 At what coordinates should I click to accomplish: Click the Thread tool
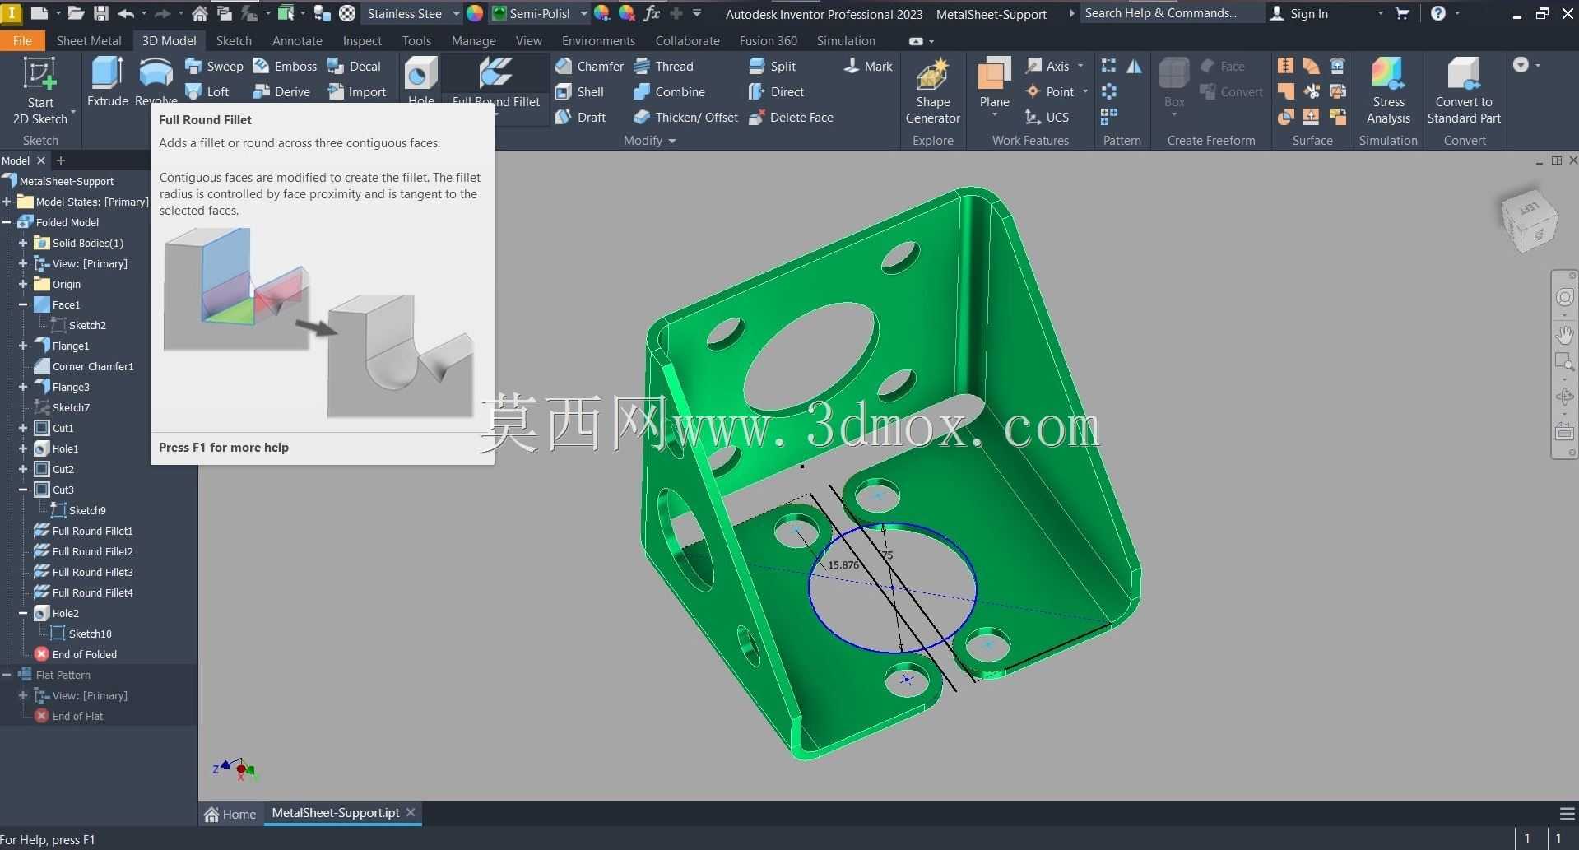(x=663, y=67)
